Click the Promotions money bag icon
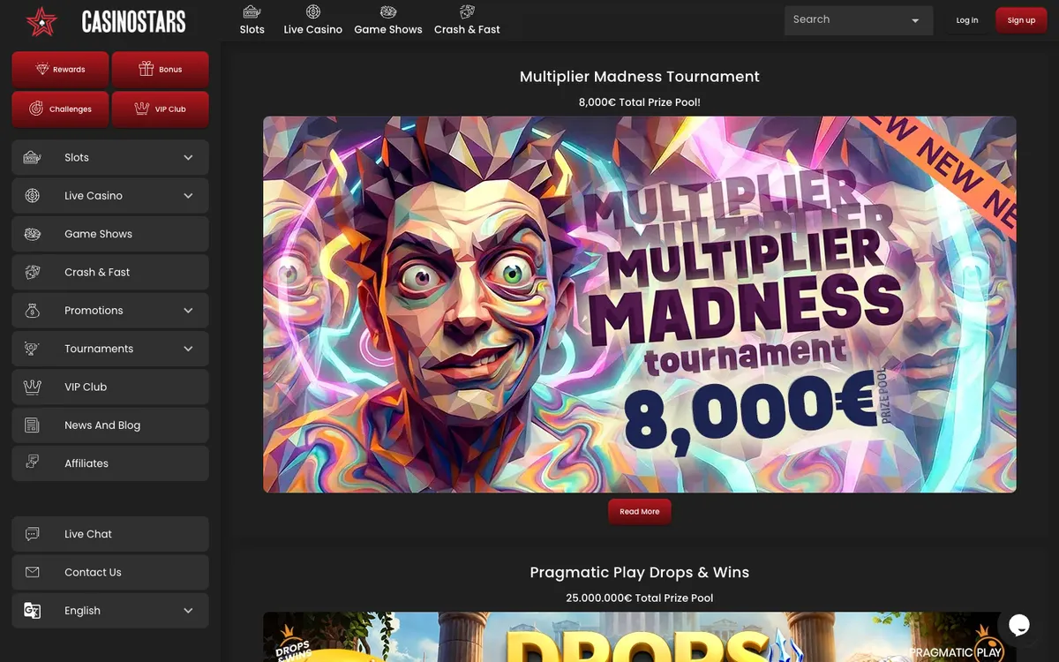 point(33,310)
